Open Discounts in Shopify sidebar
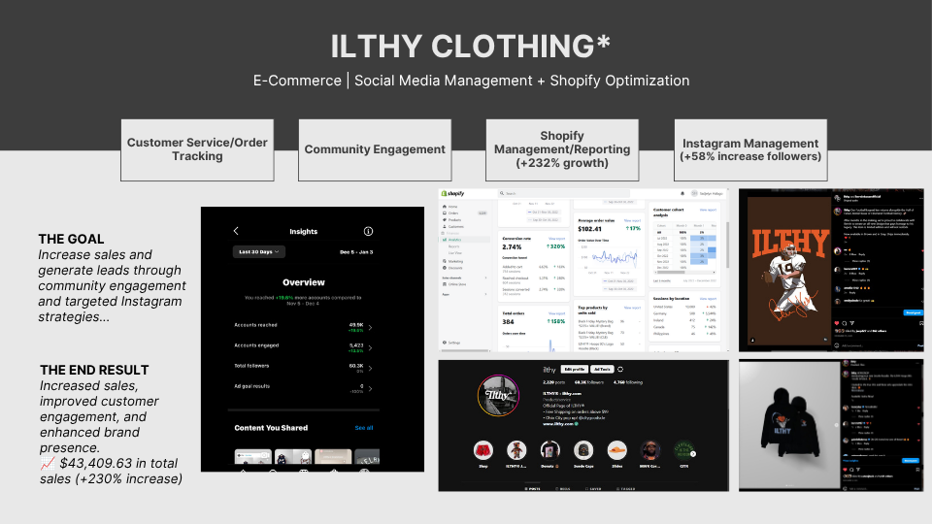Screen dimensions: 932x524 point(455,268)
